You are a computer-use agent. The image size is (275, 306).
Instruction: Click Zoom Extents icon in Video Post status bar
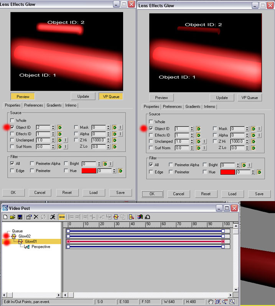pyautogui.click(x=217, y=302)
